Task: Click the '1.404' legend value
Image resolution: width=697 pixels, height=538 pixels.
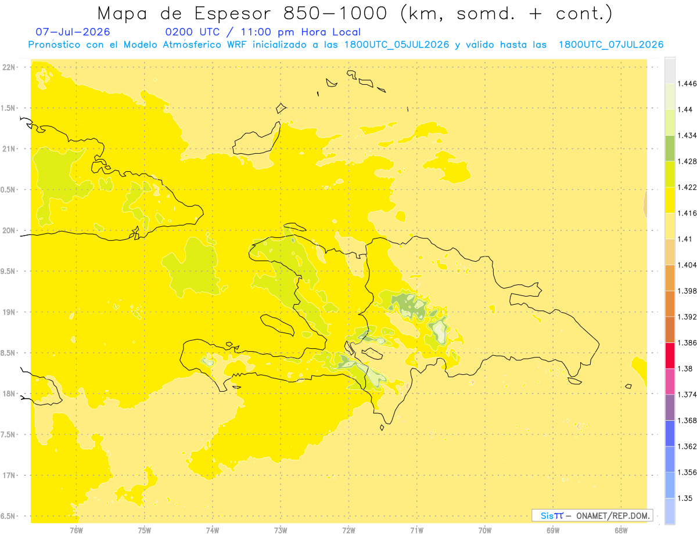Action: click(686, 265)
